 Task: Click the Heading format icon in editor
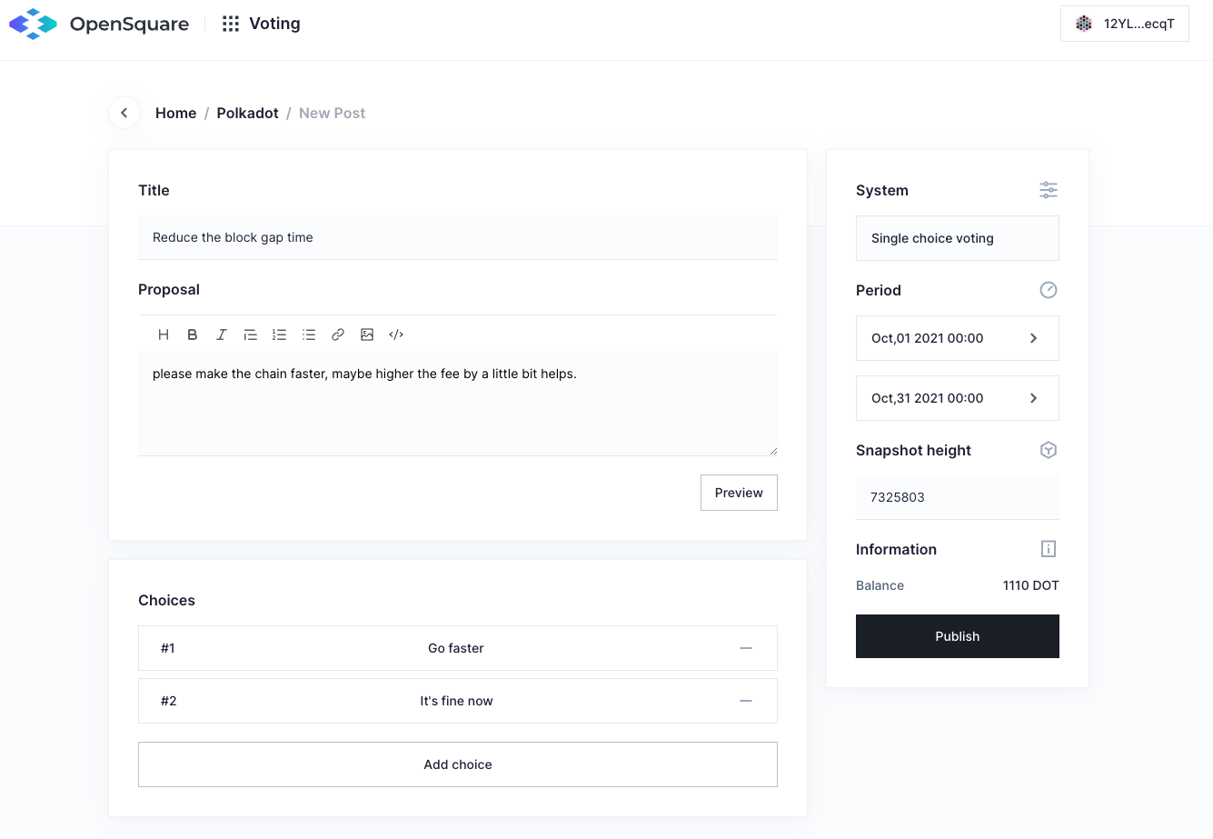tap(164, 335)
